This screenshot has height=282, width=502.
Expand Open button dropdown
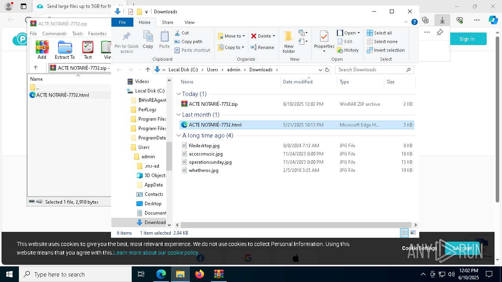358,33
